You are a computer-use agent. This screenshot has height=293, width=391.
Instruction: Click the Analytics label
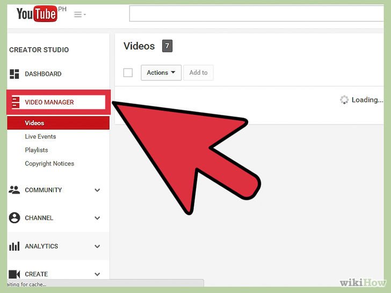41,246
